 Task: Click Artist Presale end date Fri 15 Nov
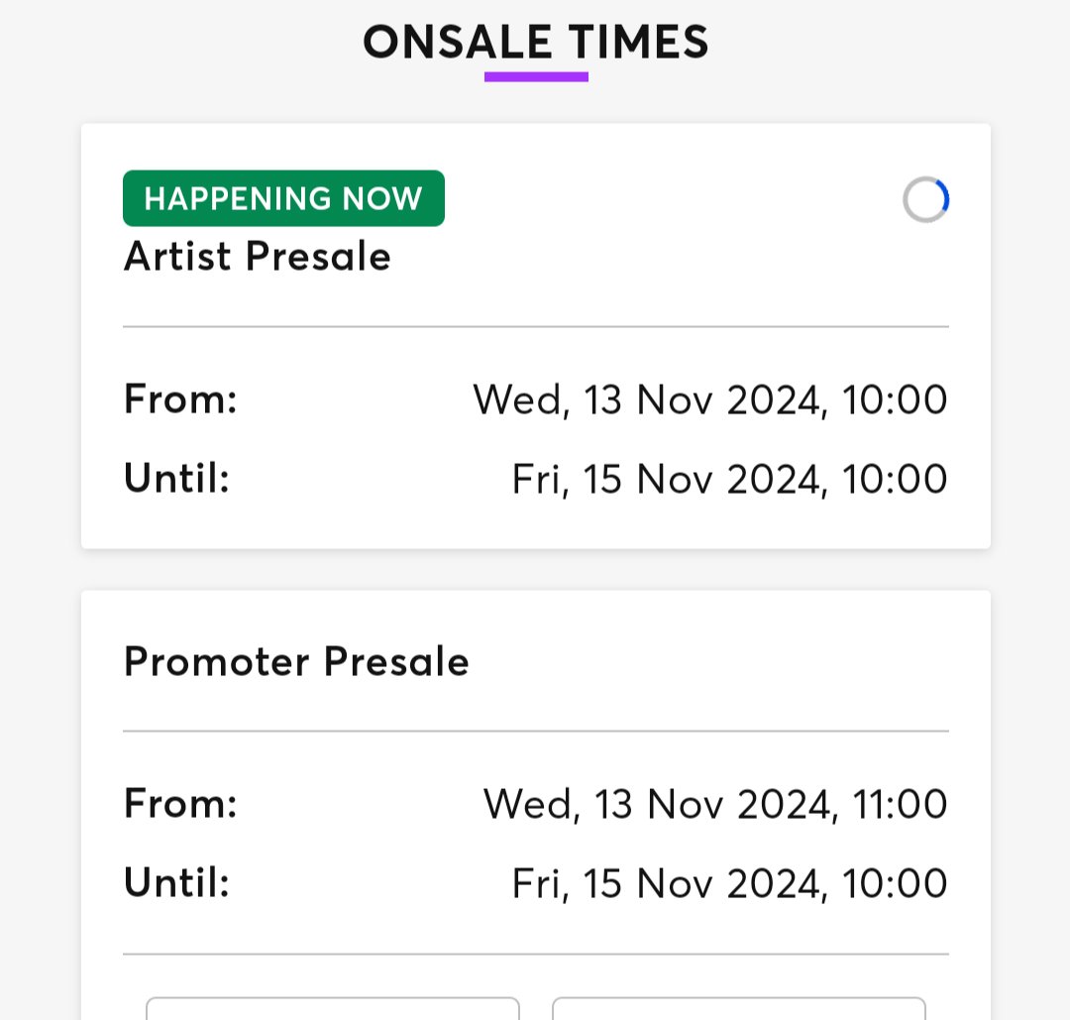coord(729,479)
